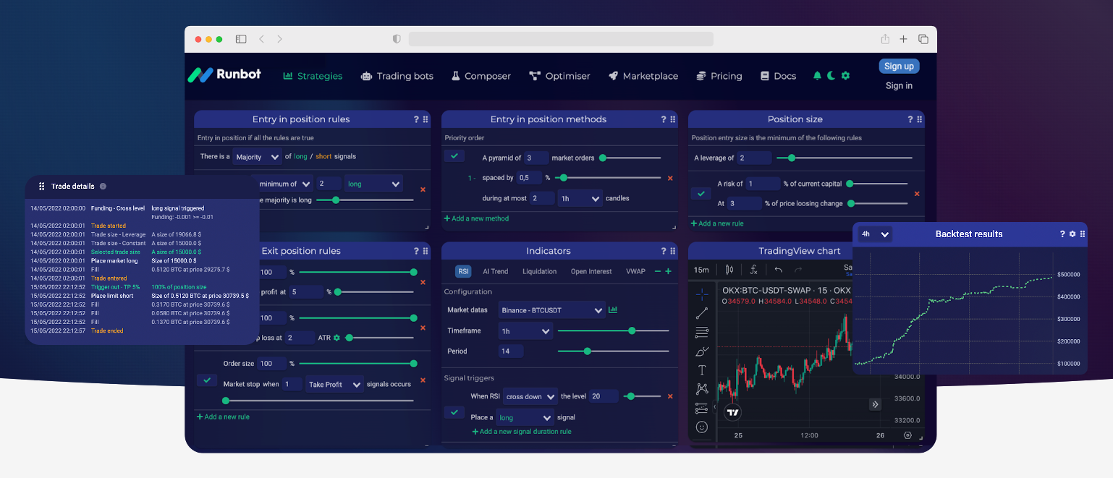Open the indicators fx tool on the chart
Image resolution: width=1113 pixels, height=478 pixels.
point(754,269)
